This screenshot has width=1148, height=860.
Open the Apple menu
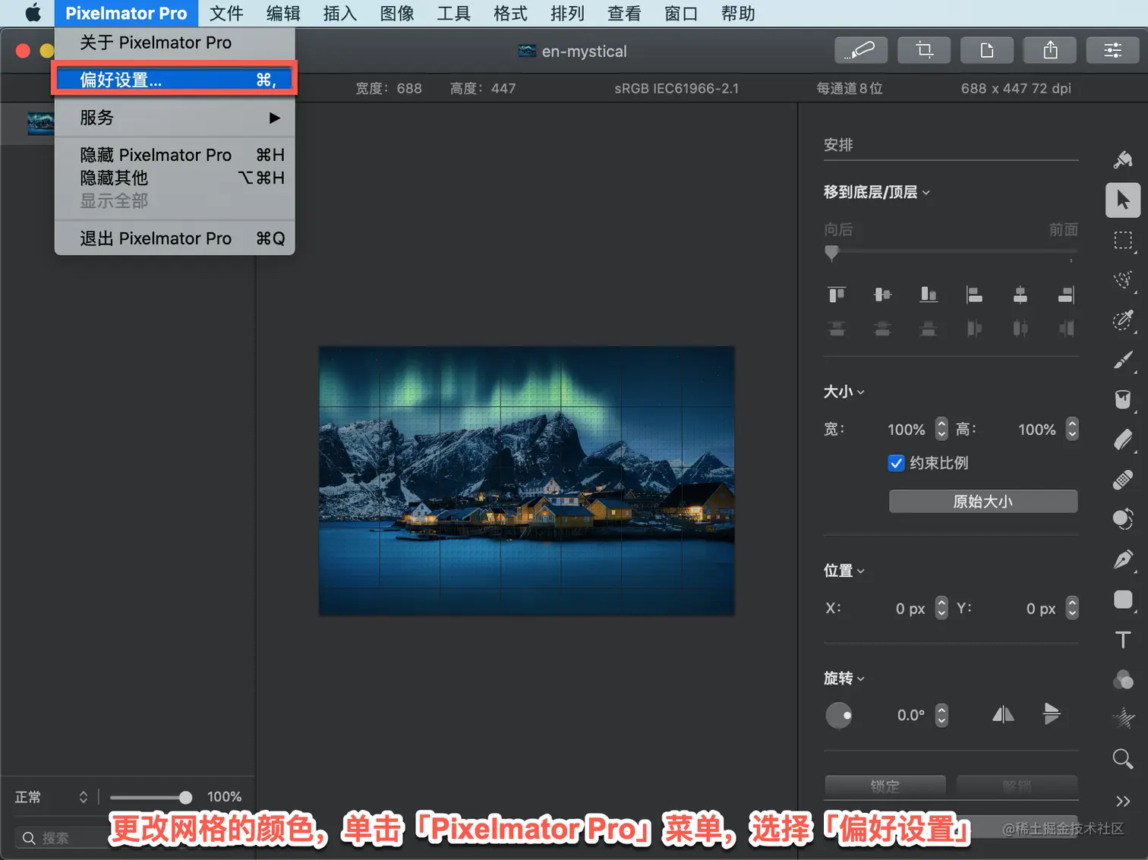click(33, 14)
